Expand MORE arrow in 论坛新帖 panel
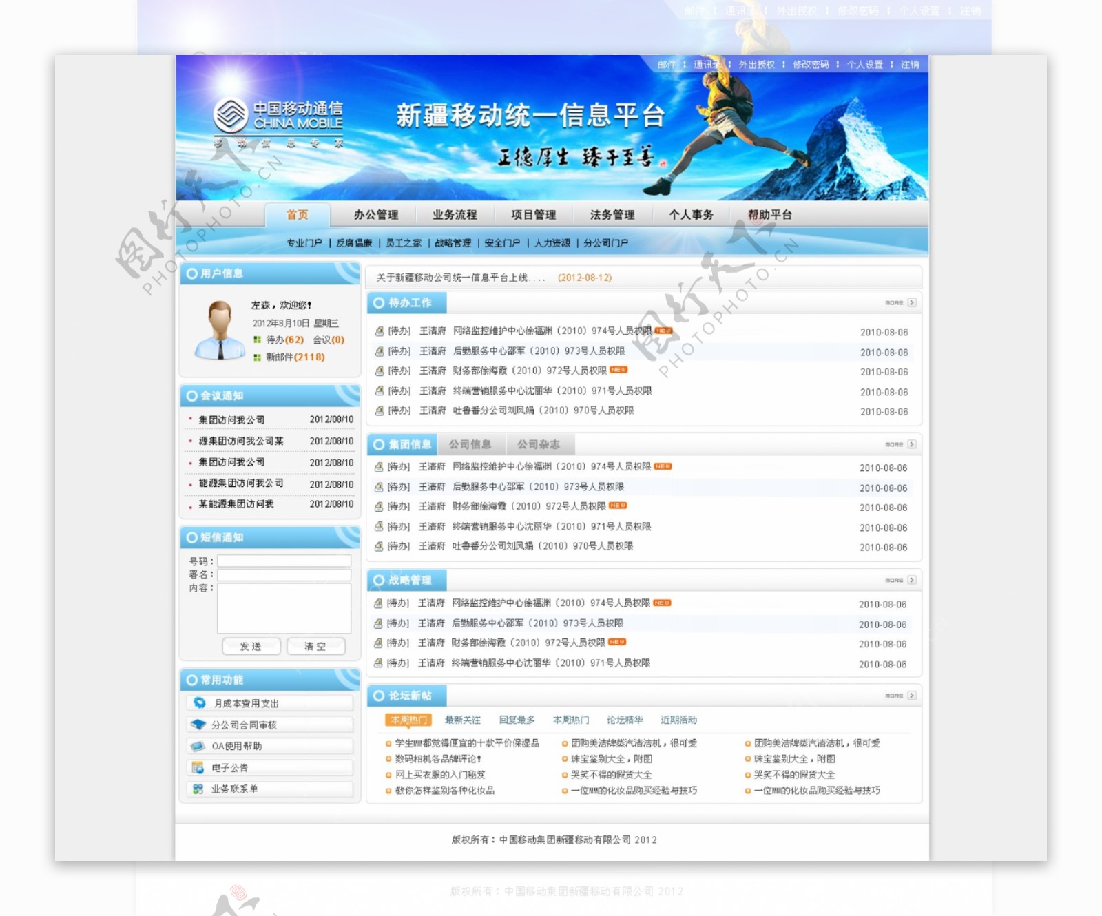Viewport: 1102px width, 916px height. point(911,696)
